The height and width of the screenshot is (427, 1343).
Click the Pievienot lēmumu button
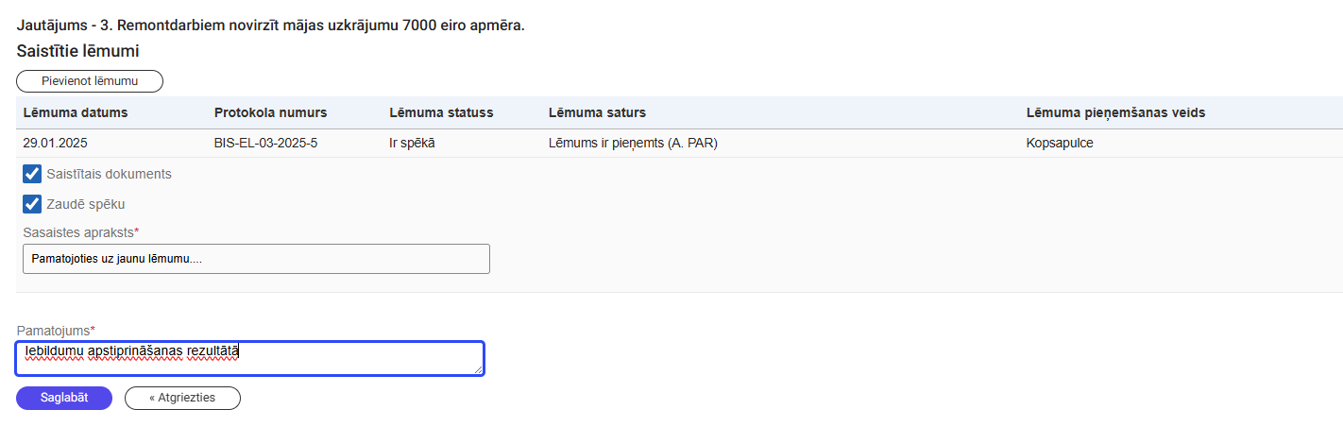(90, 81)
